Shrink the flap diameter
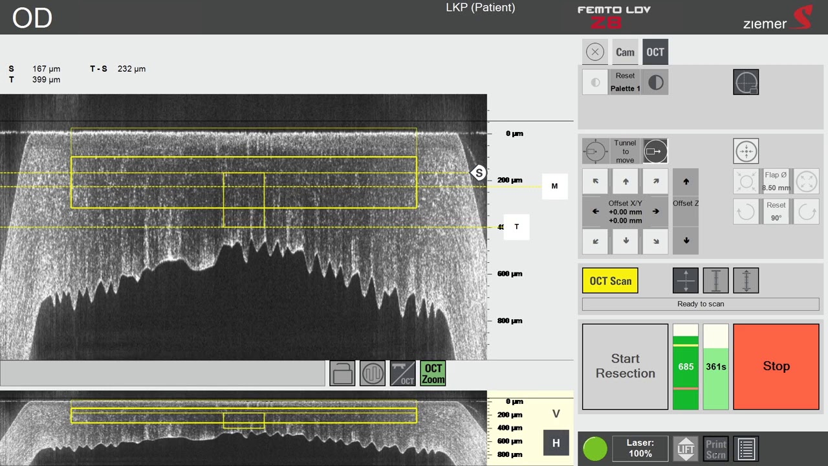 pos(746,181)
